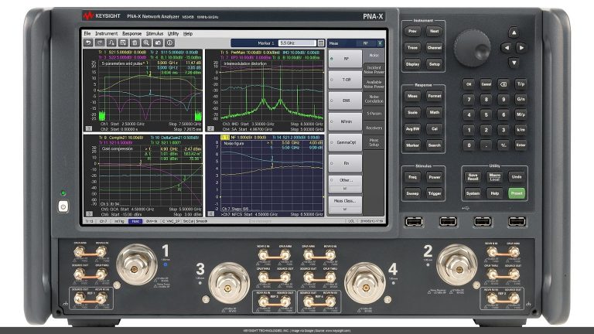Click the G/n unit key on the keypad

point(521,99)
